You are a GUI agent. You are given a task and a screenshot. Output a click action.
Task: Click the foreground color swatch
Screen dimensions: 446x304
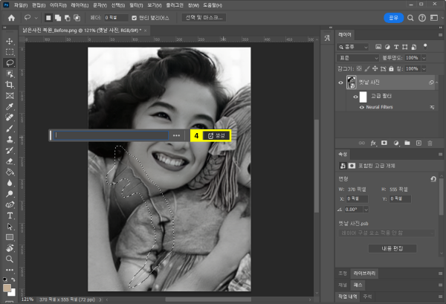[7, 286]
